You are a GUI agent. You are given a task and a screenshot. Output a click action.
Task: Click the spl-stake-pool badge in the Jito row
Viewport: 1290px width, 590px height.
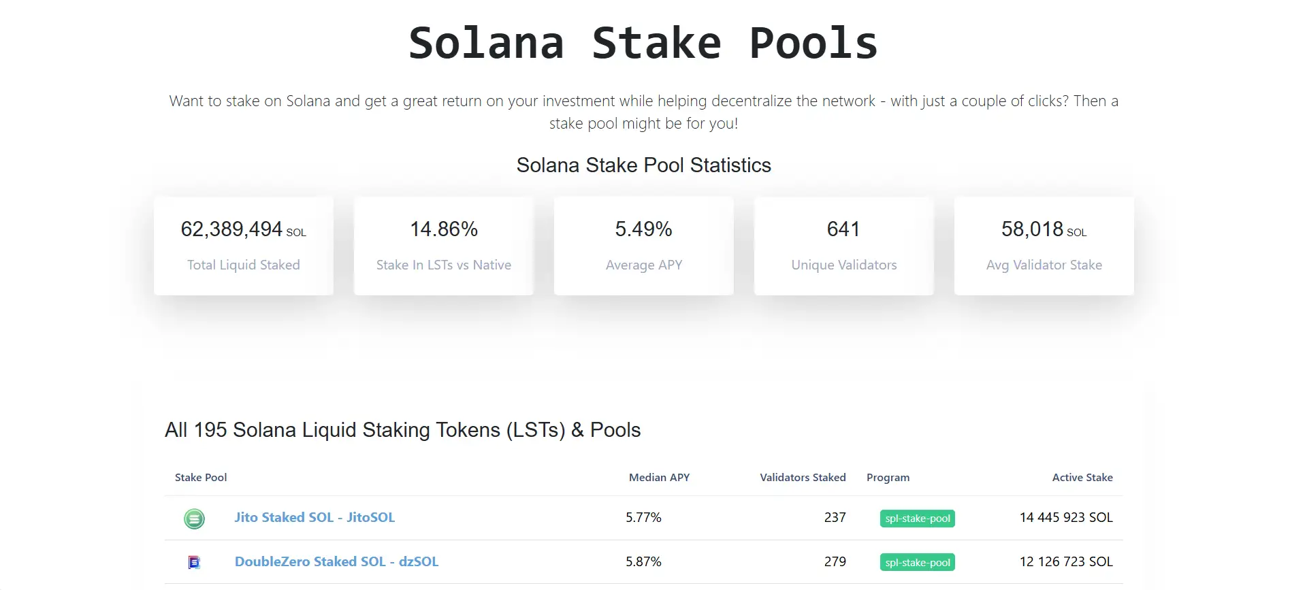click(917, 519)
